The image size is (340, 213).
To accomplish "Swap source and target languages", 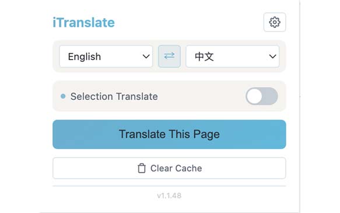I will pyautogui.click(x=169, y=56).
